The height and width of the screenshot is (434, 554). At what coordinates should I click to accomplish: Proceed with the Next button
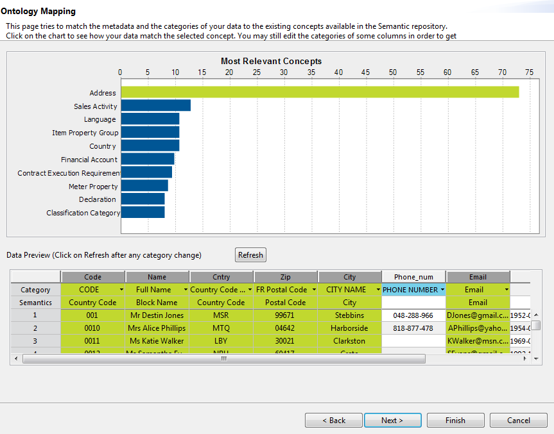pos(392,421)
